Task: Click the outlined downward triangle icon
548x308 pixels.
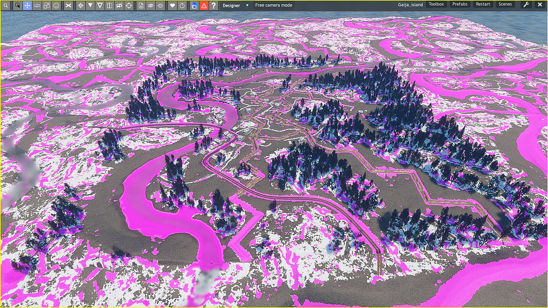Action: (x=100, y=5)
